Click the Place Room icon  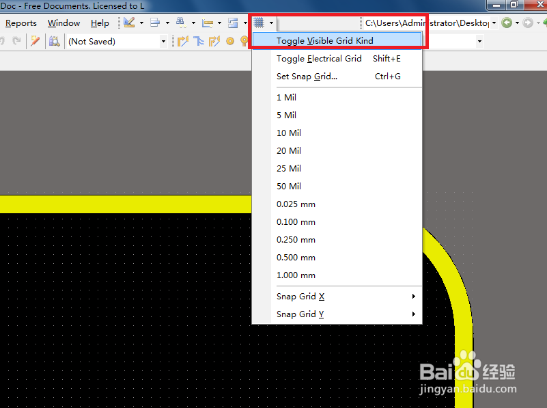[x=233, y=23]
